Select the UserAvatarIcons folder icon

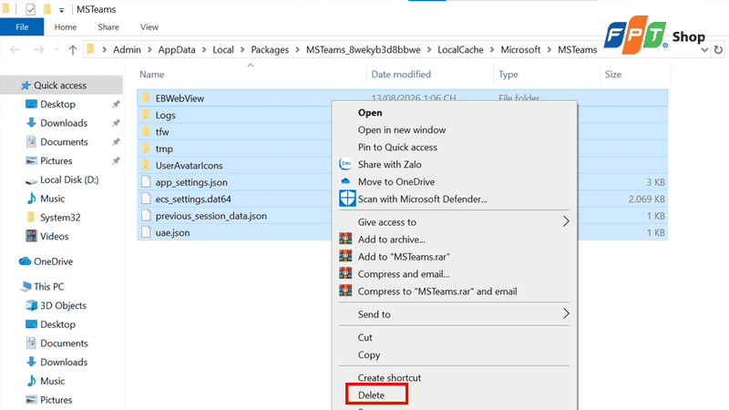(x=146, y=165)
